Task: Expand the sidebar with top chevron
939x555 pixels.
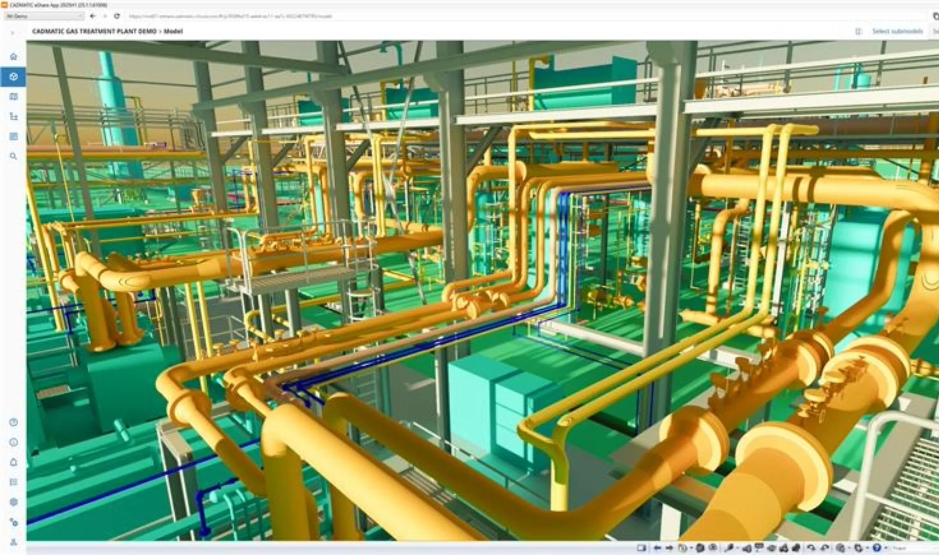Action: click(x=13, y=33)
